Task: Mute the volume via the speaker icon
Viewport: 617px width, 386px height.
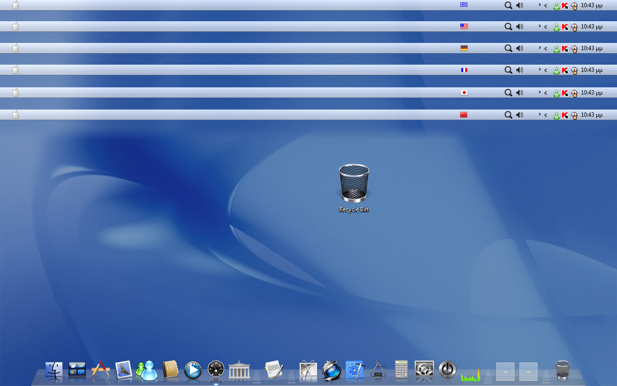Action: [x=519, y=5]
